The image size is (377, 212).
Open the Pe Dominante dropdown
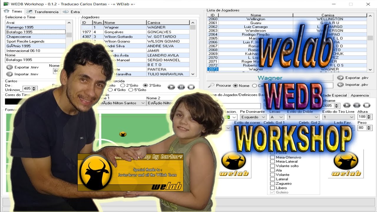click(264, 117)
